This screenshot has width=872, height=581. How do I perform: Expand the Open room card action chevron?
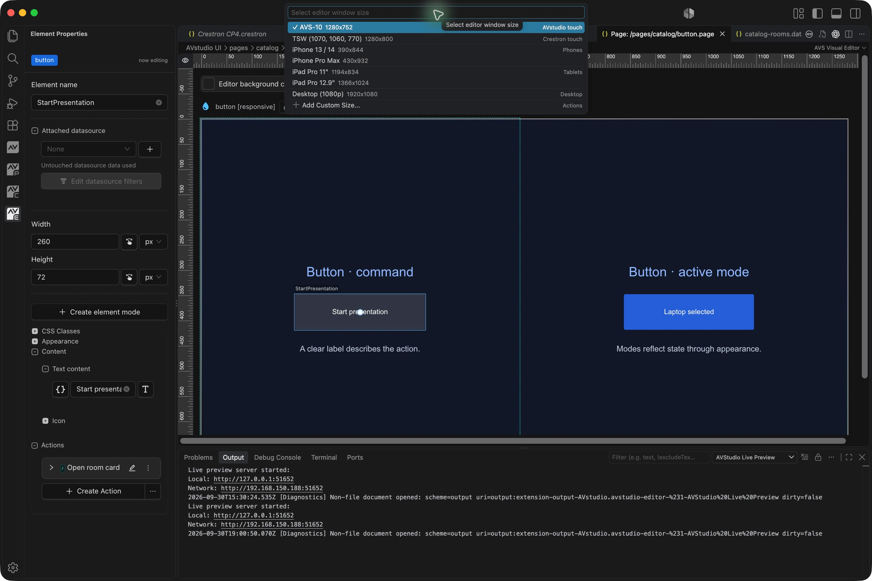(51, 468)
